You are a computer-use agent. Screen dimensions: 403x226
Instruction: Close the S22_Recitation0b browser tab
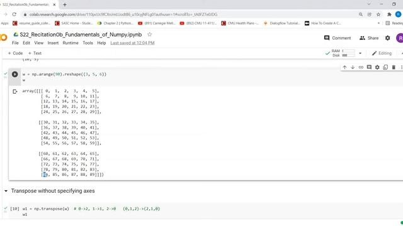click(54, 4)
